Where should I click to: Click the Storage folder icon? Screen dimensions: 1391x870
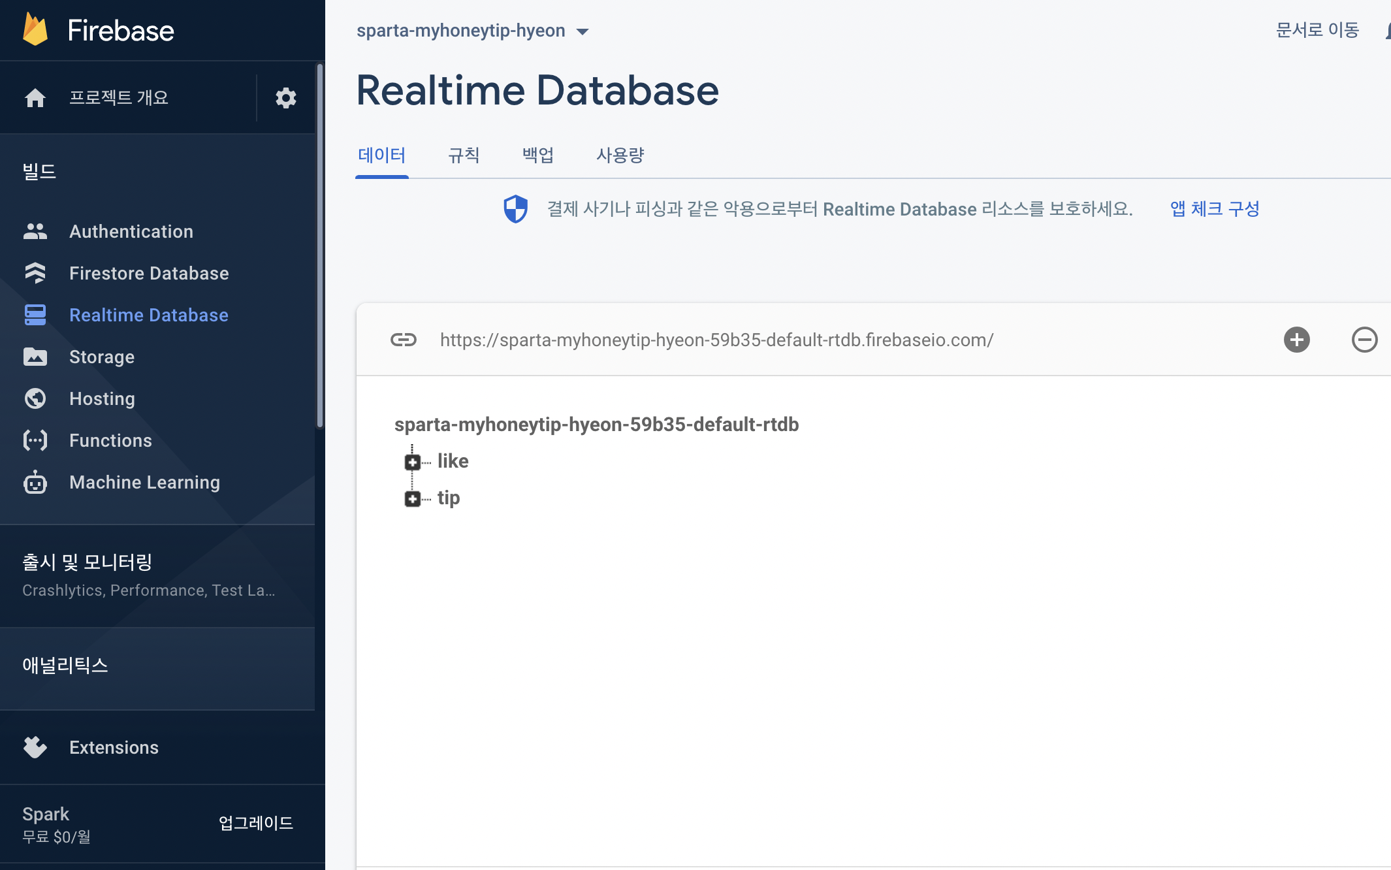[x=35, y=357]
